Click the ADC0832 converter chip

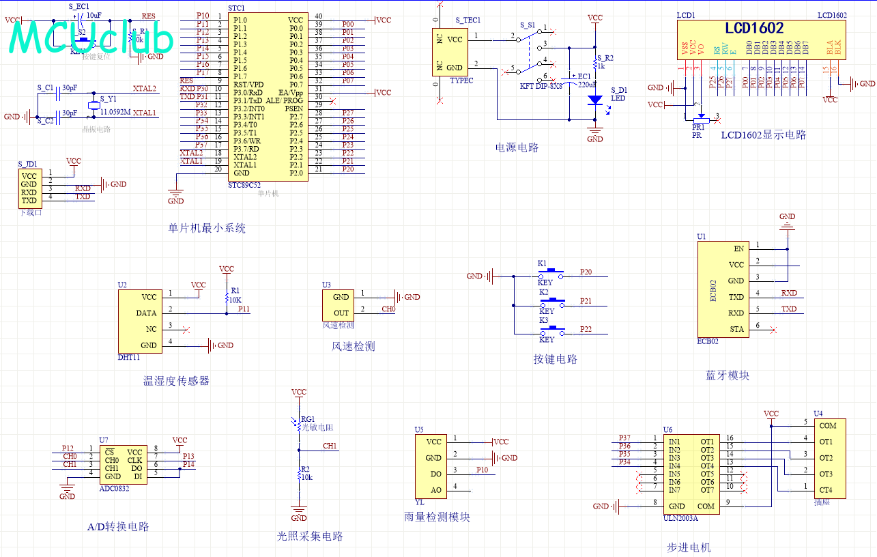[x=123, y=464]
